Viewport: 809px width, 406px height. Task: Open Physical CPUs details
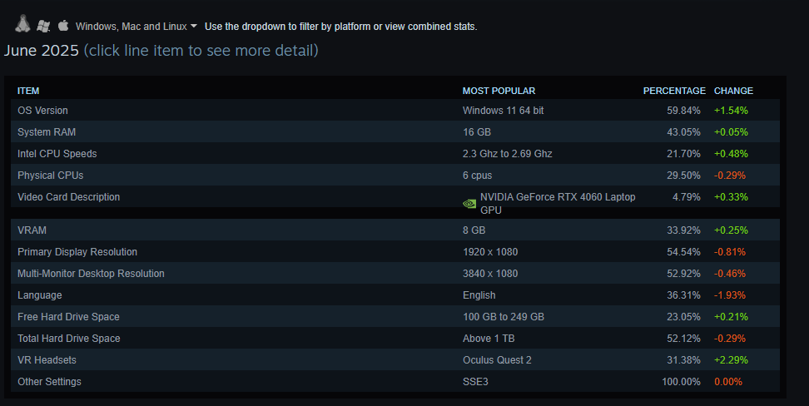point(395,176)
